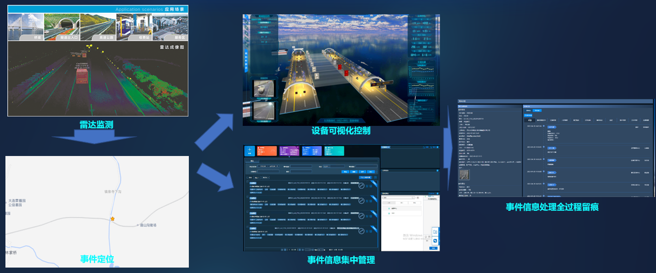This screenshot has width=656, height=273.
Task: Click the first blue search button in filter form
Action: click(346, 171)
